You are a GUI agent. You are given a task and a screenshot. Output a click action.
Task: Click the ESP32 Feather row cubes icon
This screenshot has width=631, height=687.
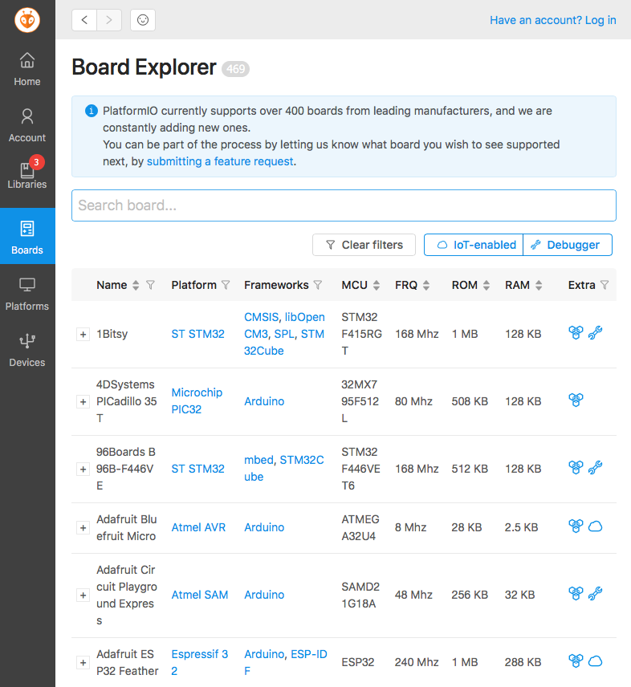pos(576,661)
